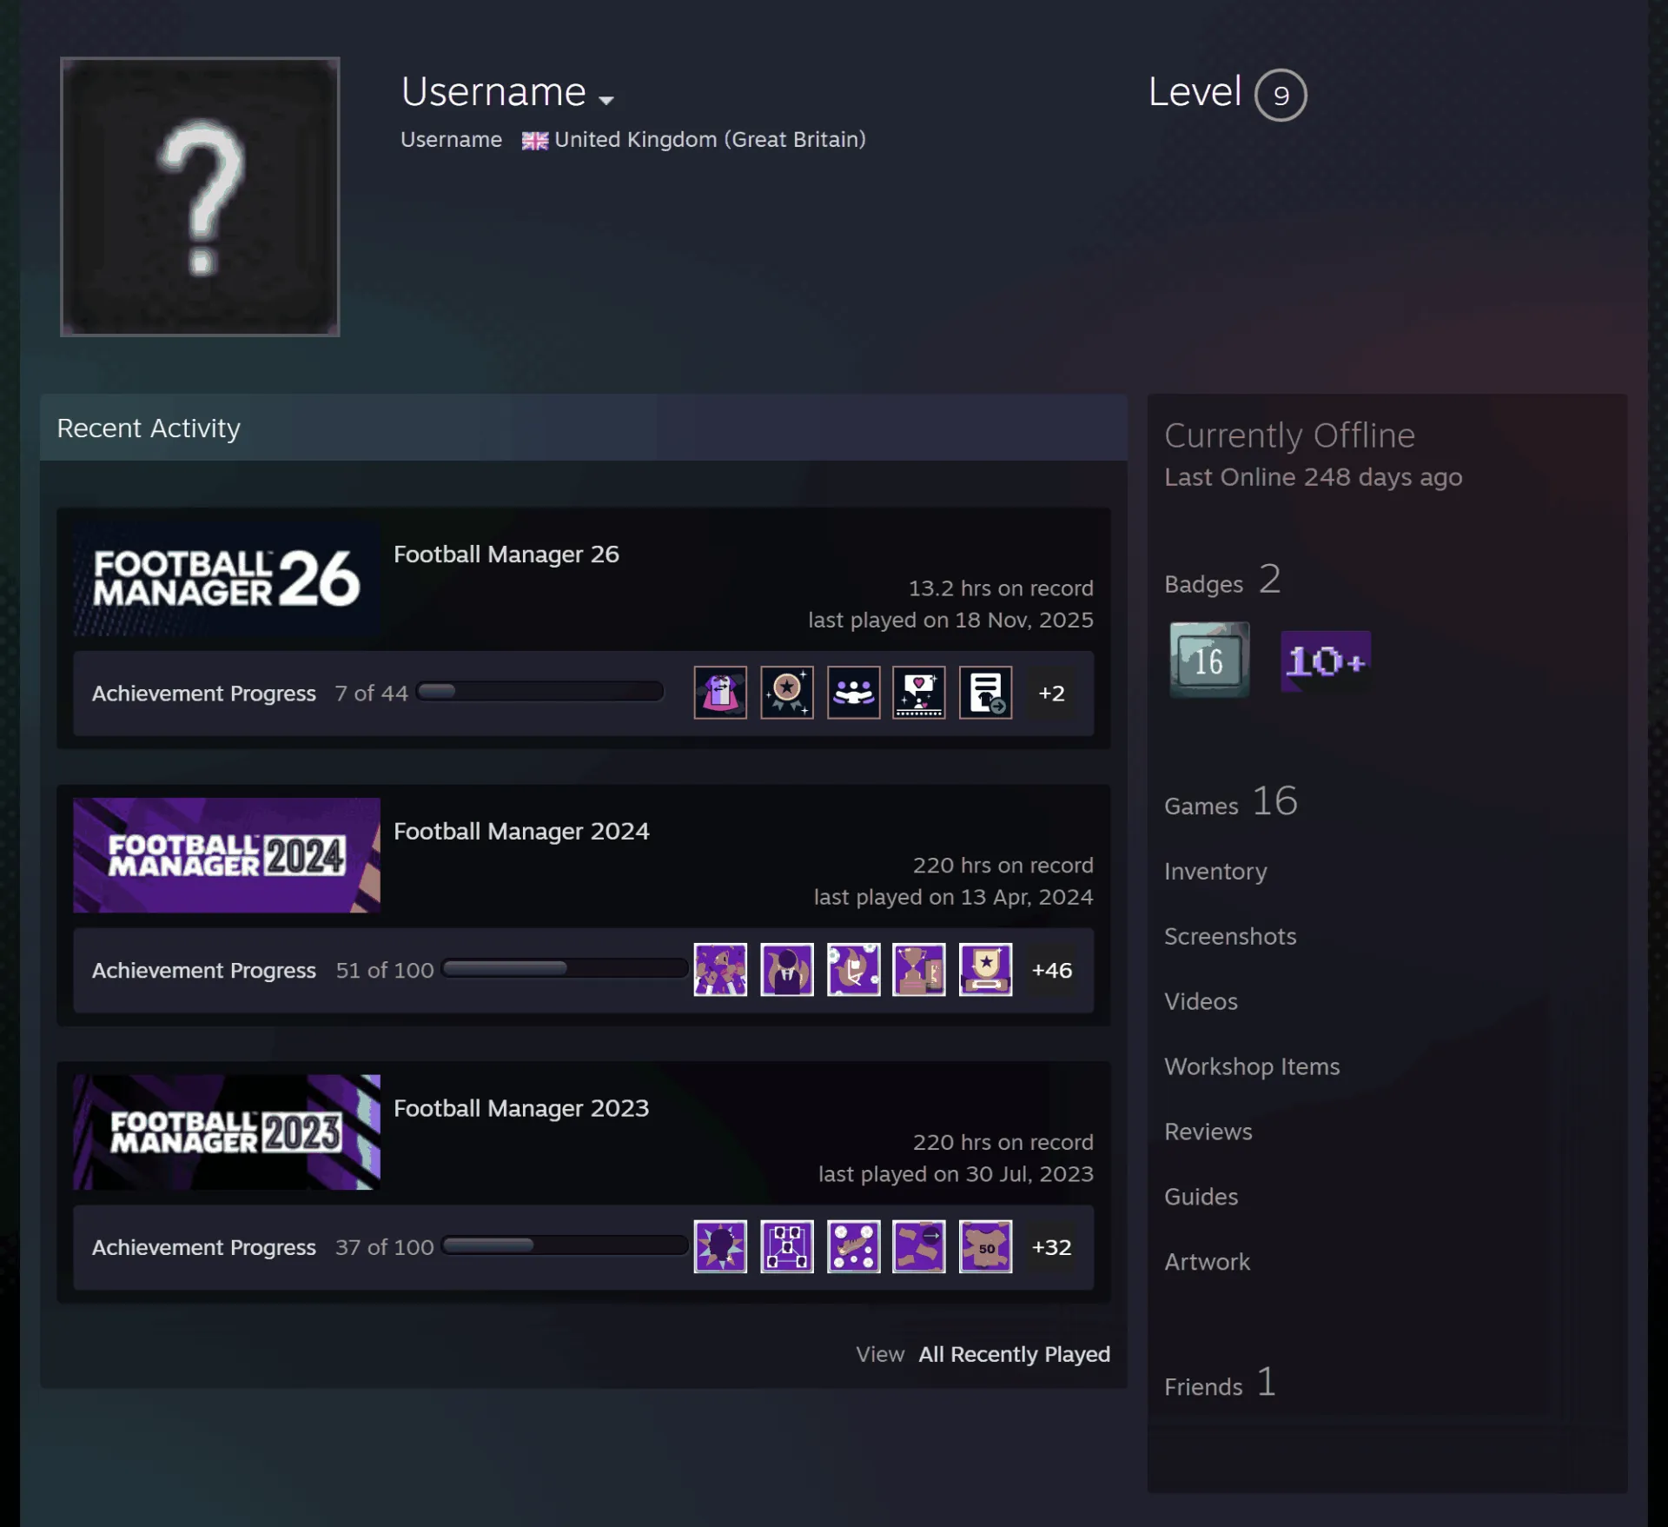Open fourth achievement icon in Football Manager 2023
The height and width of the screenshot is (1527, 1668).
(x=919, y=1246)
